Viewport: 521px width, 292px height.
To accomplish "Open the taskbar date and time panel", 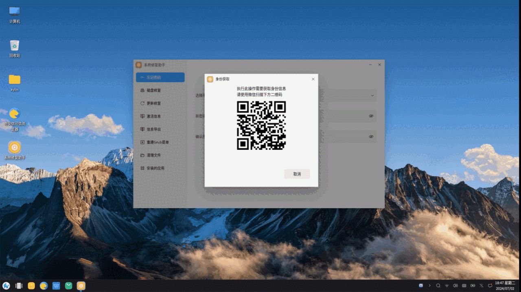I will pos(505,285).
